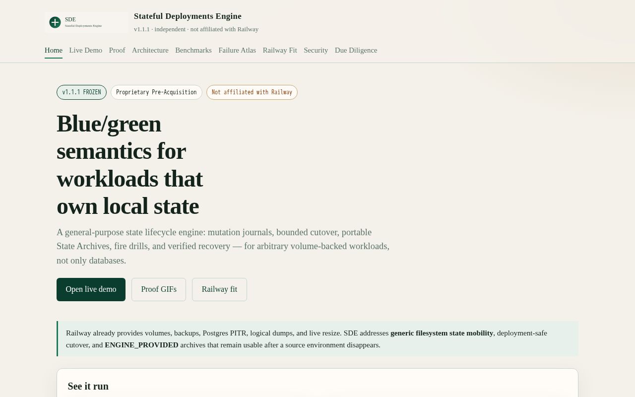Select the Railway Fit nav item
635x397 pixels.
click(280, 50)
